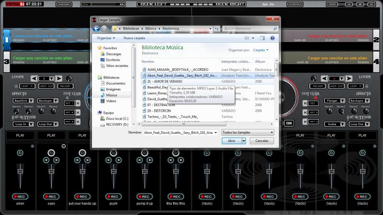
Task: Open Favoritos in the sidebar
Action: point(110,48)
